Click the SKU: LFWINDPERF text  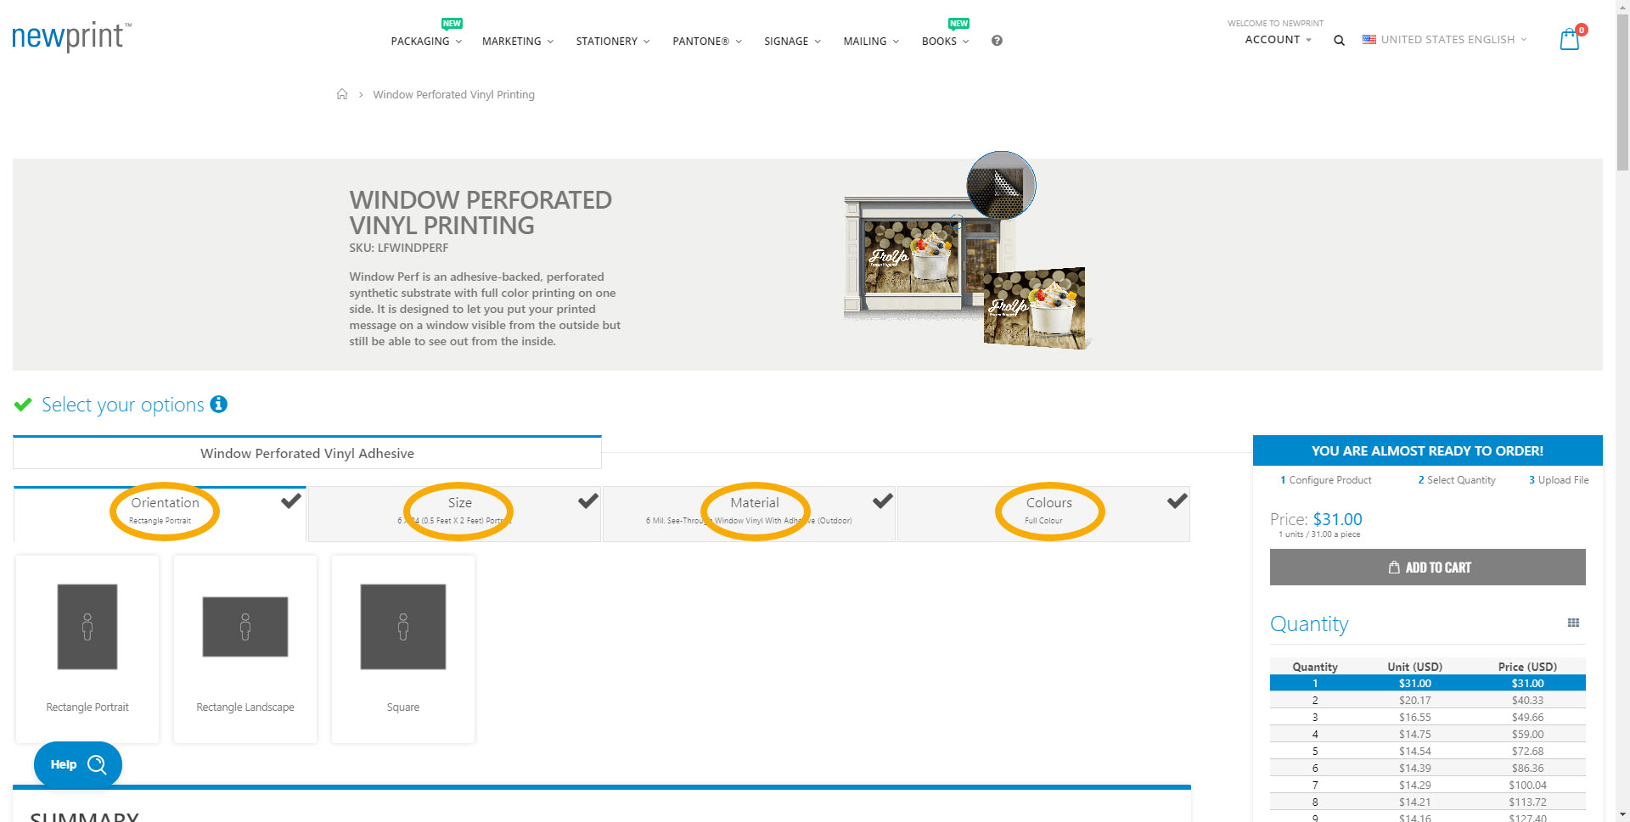[x=398, y=248]
